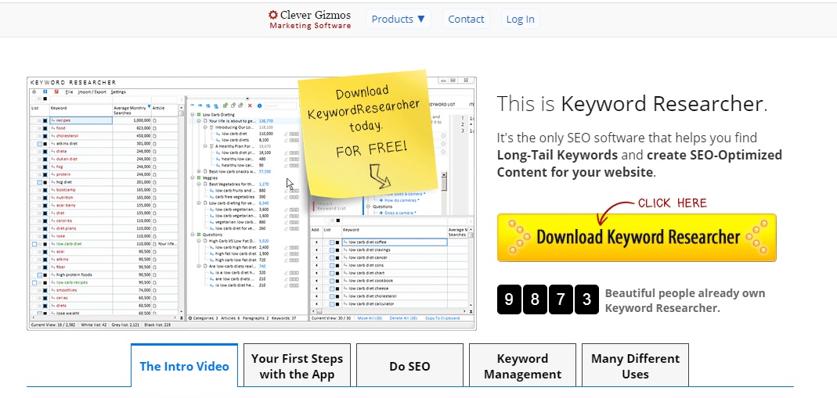Open the Settings menu in Keyword Researcher

click(x=118, y=91)
